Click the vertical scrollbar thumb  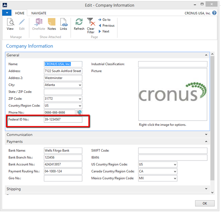(x=213, y=118)
